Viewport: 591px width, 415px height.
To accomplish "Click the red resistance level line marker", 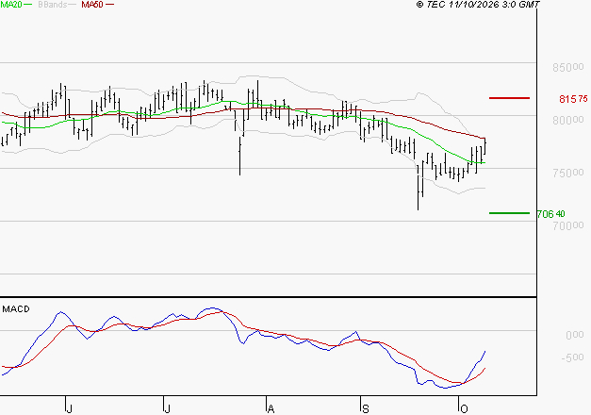I will 509,98.
